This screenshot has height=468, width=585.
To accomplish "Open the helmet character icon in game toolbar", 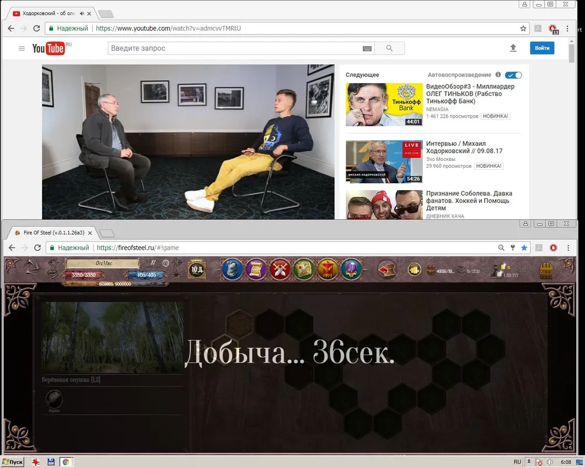I will [x=232, y=269].
